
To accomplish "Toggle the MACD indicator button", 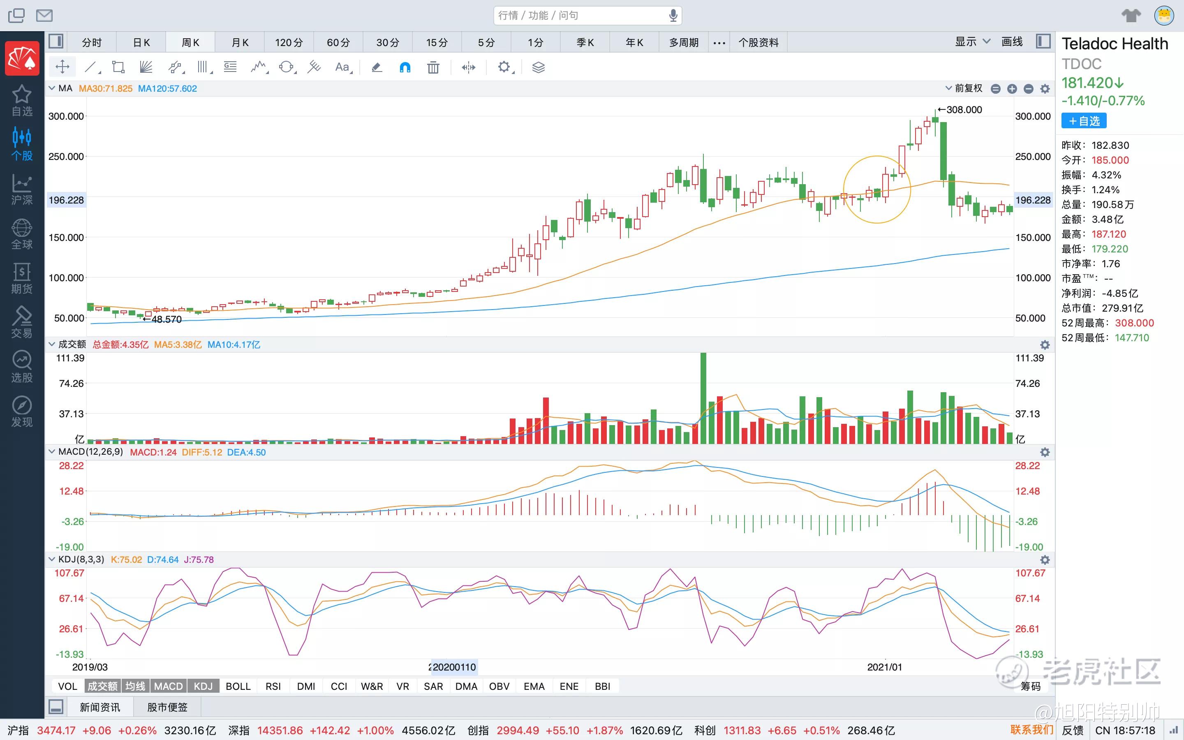I will tap(168, 686).
